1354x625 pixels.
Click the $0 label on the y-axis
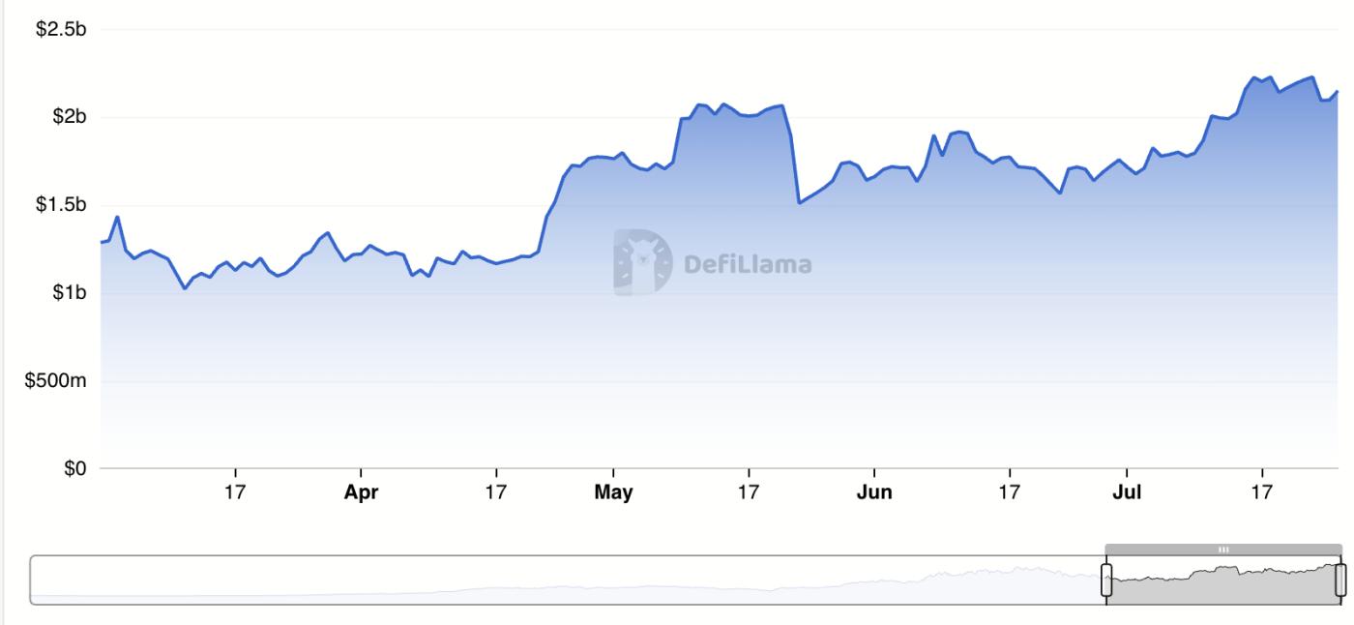(x=74, y=469)
